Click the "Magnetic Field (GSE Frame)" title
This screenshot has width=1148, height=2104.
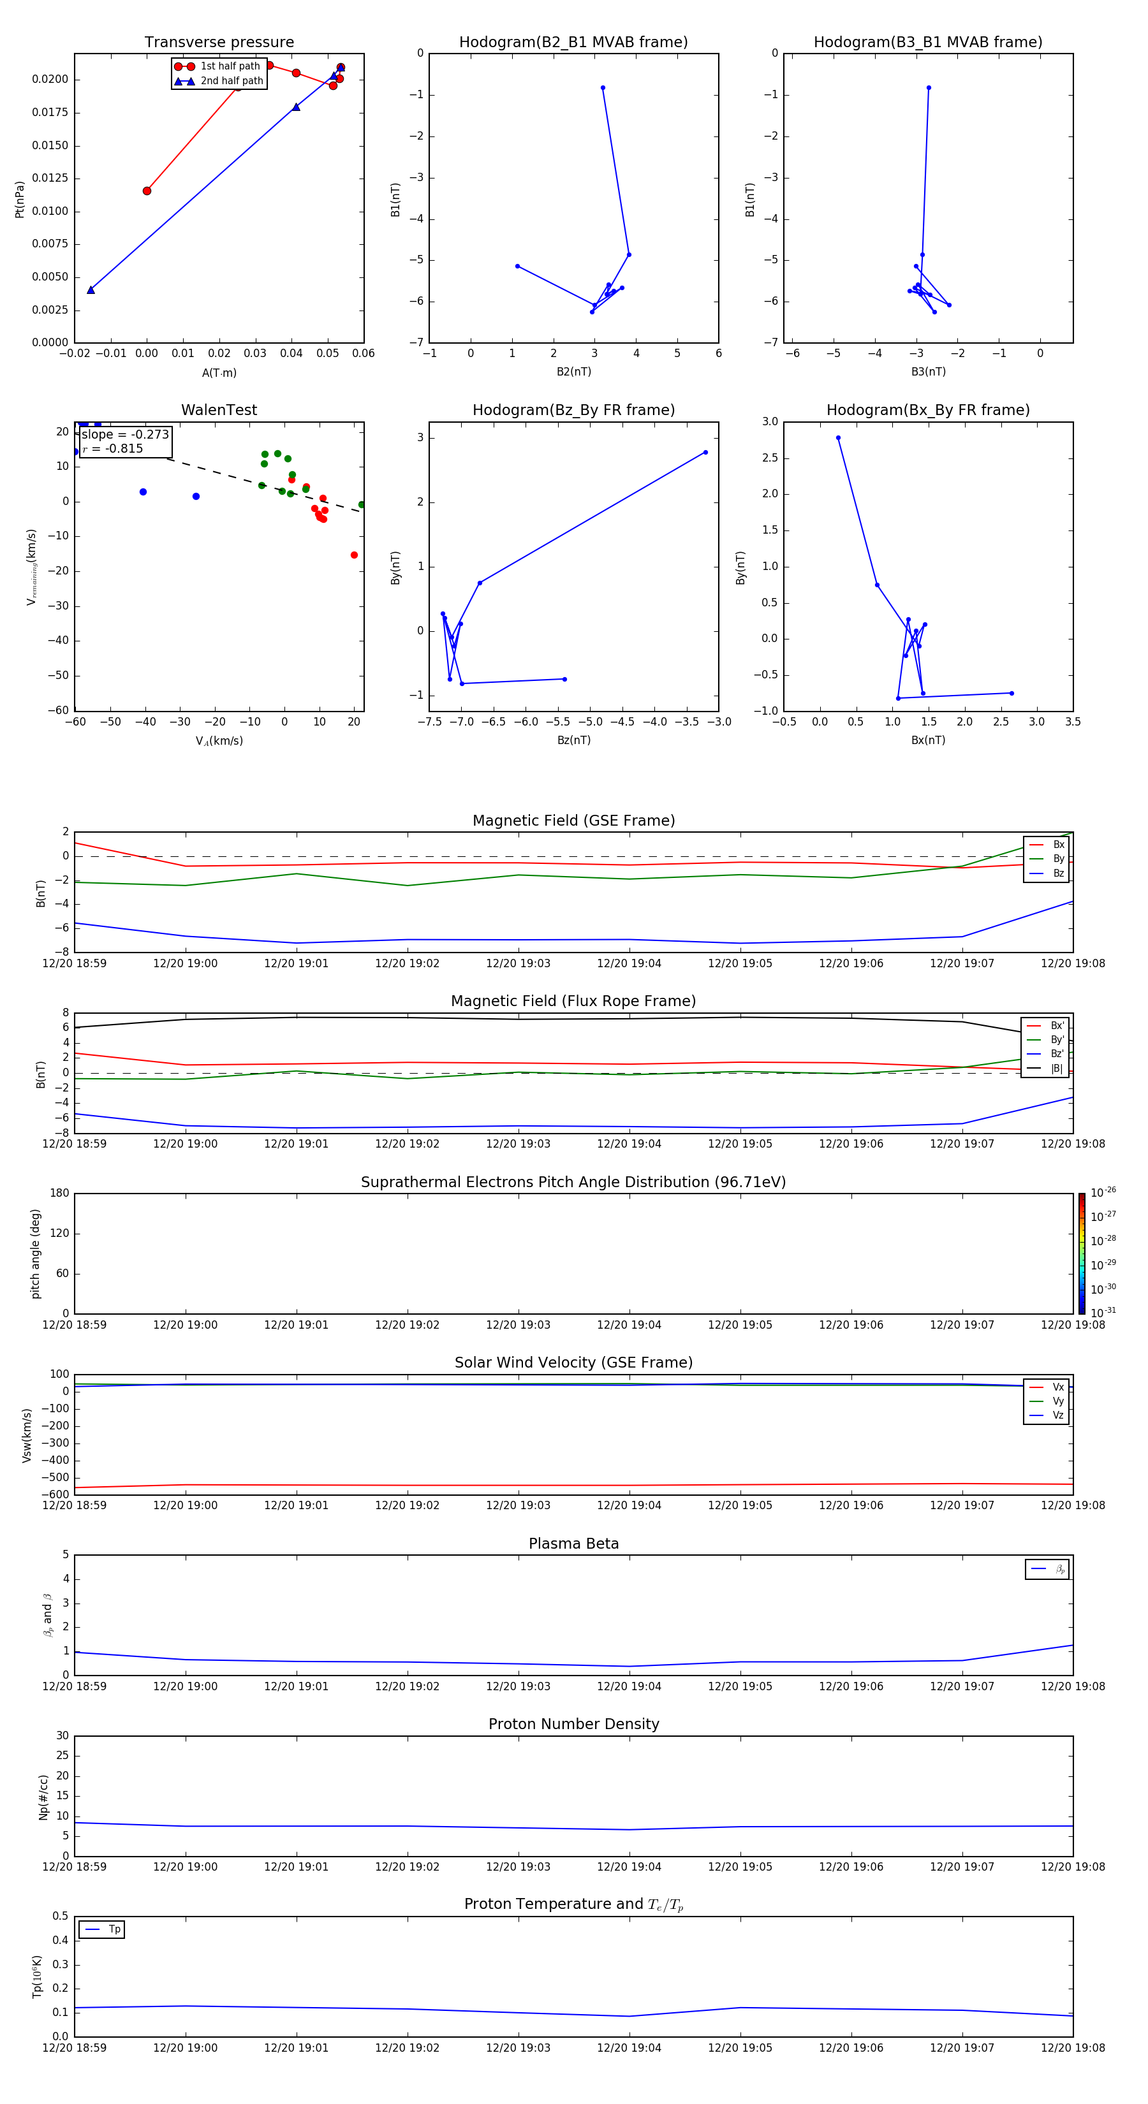[x=573, y=821]
